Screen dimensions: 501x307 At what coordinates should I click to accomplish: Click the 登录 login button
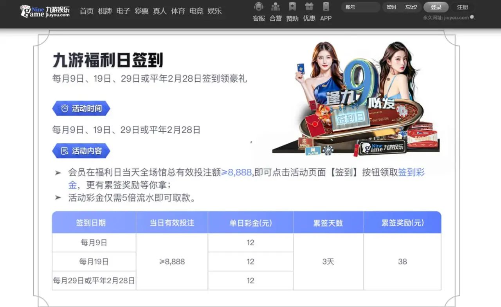click(436, 7)
